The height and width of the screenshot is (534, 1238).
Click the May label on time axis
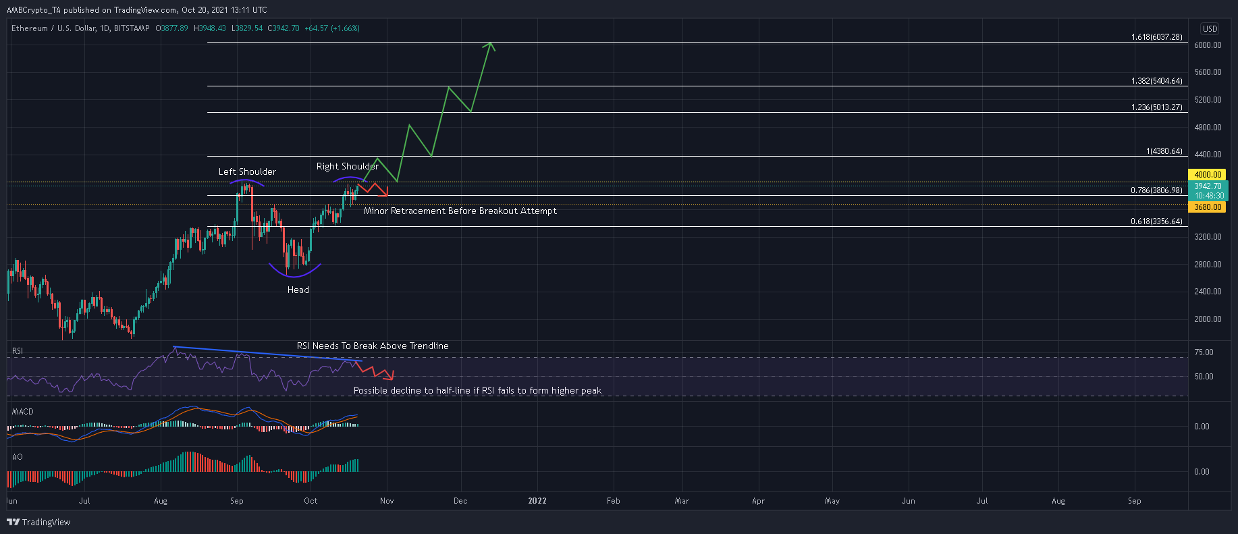click(832, 501)
